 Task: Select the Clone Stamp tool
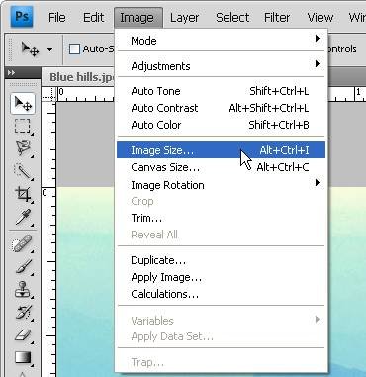coord(23,289)
